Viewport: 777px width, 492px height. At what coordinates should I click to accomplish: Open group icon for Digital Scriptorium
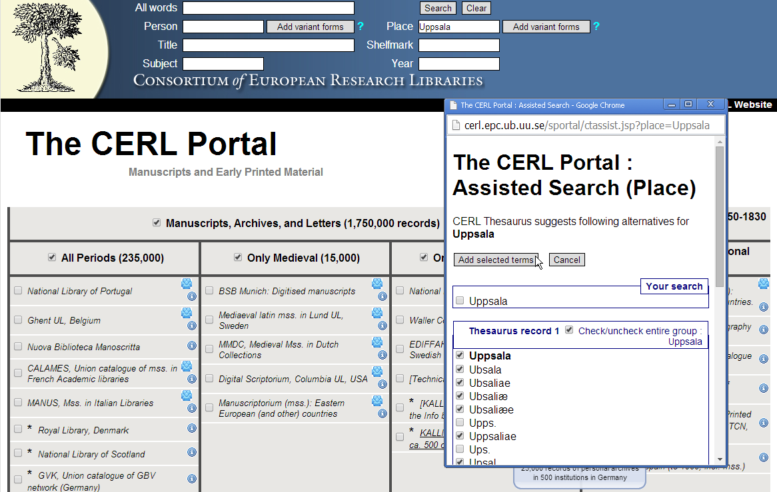coord(377,371)
